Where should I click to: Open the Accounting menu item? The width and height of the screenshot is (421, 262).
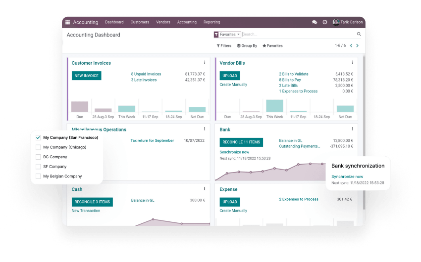point(187,22)
